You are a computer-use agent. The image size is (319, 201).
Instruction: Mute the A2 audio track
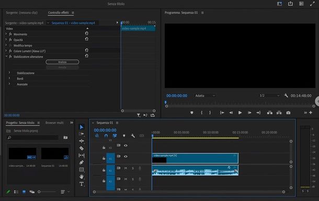click(x=126, y=179)
